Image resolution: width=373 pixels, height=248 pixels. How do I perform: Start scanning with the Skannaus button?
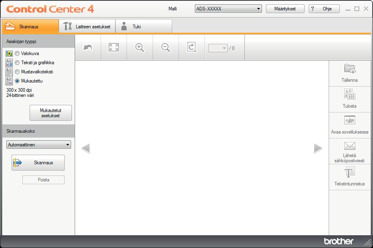38,163
